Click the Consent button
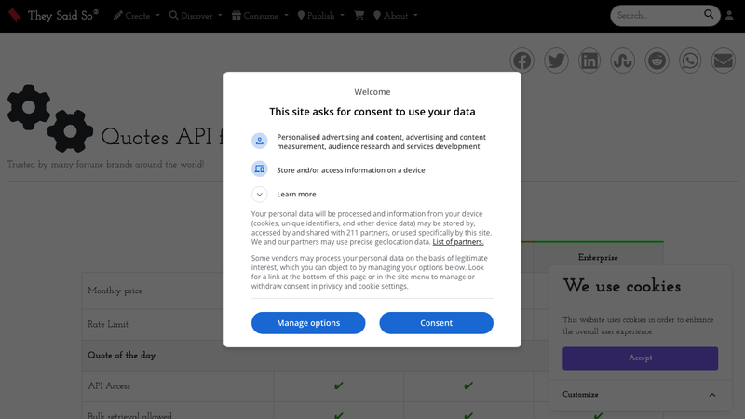This screenshot has width=745, height=419. tap(436, 323)
